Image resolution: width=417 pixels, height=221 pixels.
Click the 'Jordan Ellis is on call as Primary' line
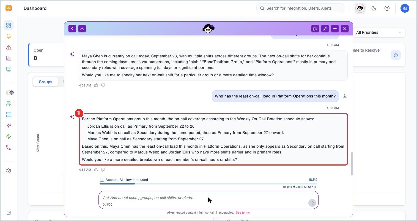(141, 126)
